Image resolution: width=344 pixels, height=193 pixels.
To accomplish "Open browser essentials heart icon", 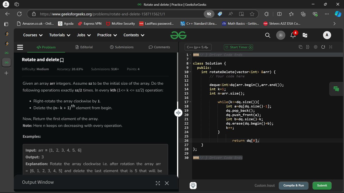I will click(x=315, y=14).
